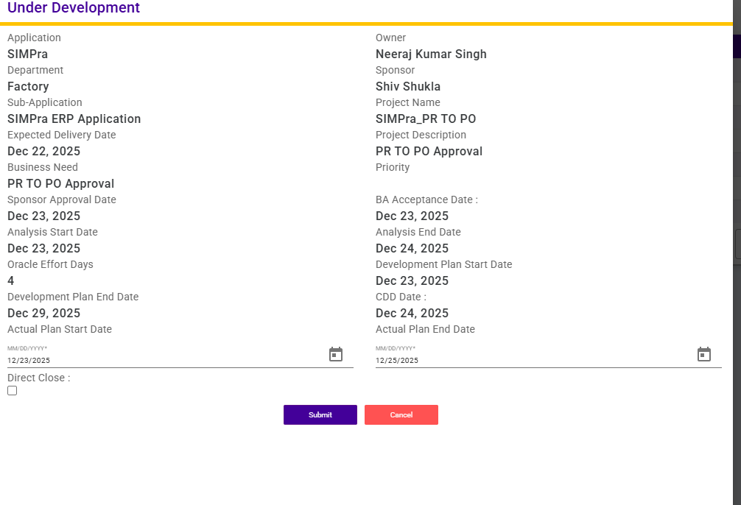
Task: Click the sponsor name Shiv Shukla
Action: [408, 86]
